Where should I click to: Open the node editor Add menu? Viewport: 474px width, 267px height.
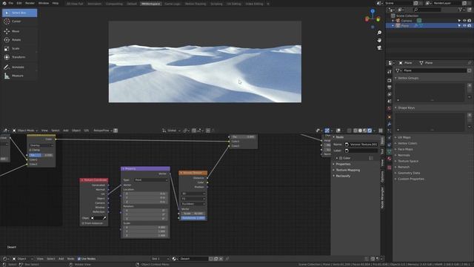61,259
